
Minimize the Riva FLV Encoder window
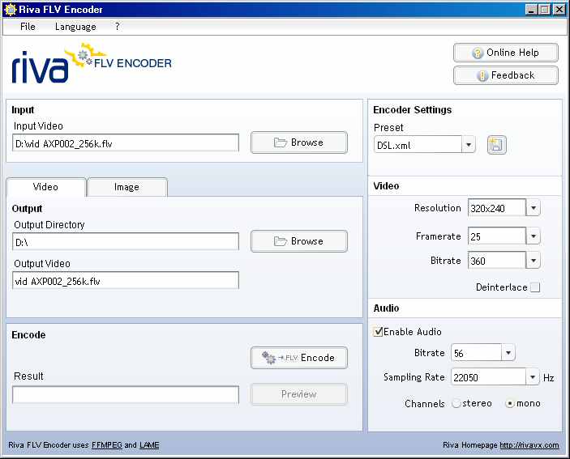[x=531, y=10]
